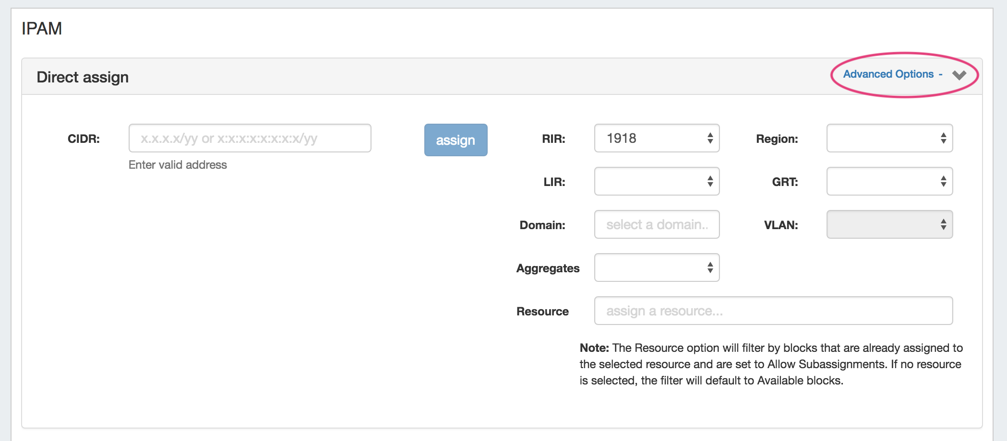
Task: Click the IPAM page title
Action: coord(42,29)
